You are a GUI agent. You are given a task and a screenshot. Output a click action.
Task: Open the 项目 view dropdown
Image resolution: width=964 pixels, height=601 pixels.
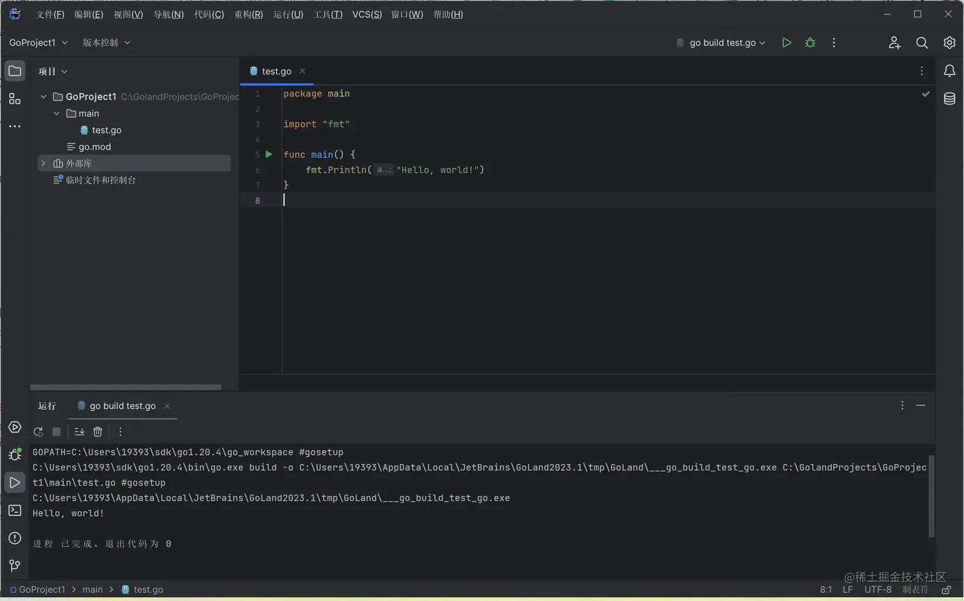tap(53, 71)
